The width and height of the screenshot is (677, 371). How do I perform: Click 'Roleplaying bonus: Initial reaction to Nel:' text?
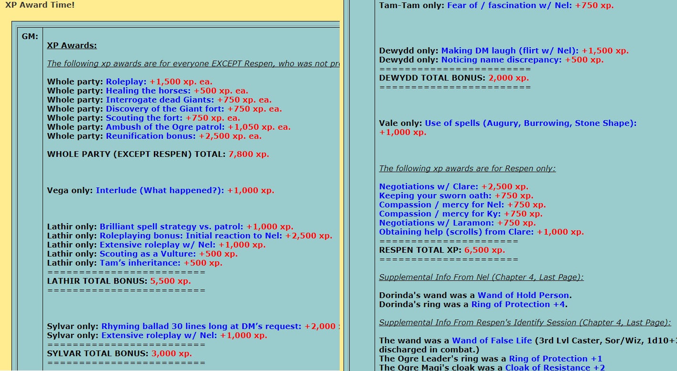coord(191,236)
